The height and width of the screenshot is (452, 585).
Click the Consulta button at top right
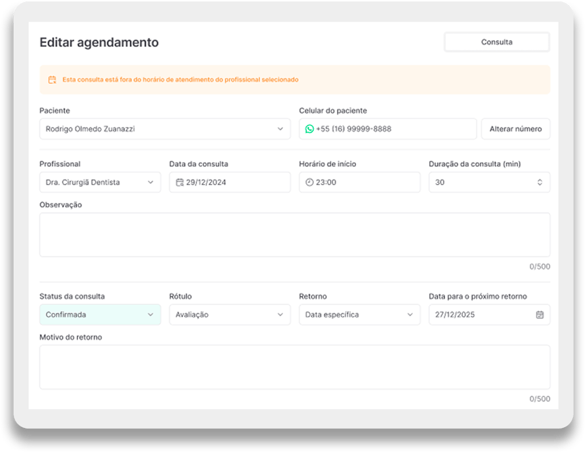496,42
